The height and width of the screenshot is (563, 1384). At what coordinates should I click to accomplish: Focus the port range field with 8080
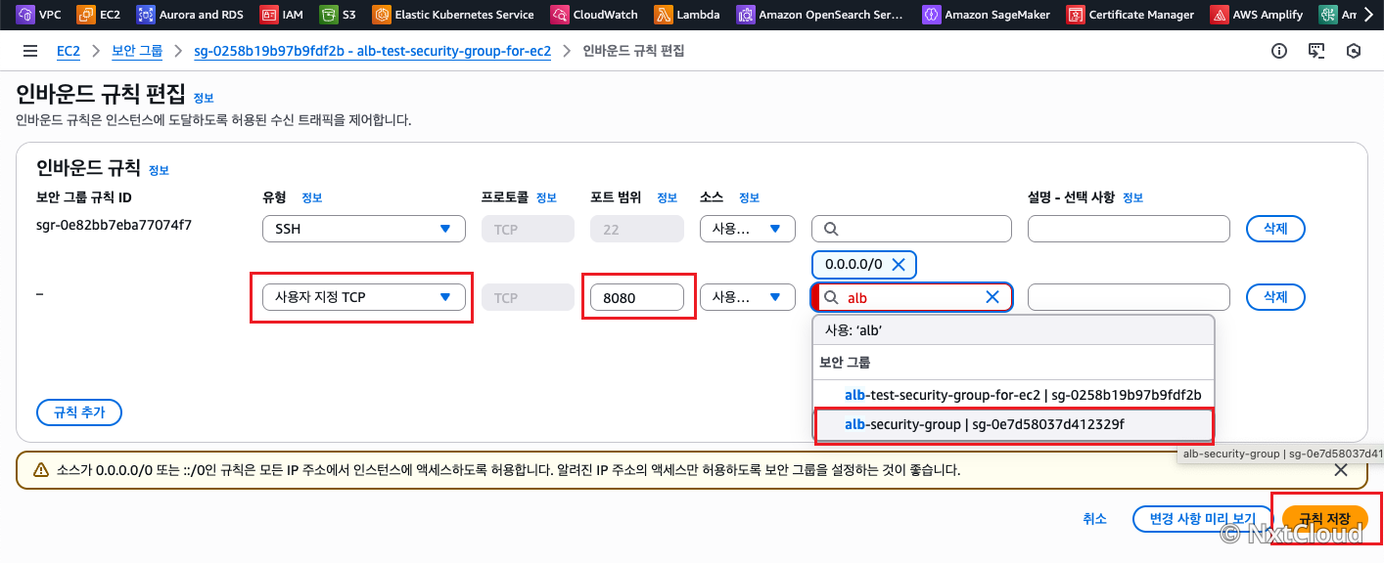pyautogui.click(x=637, y=297)
